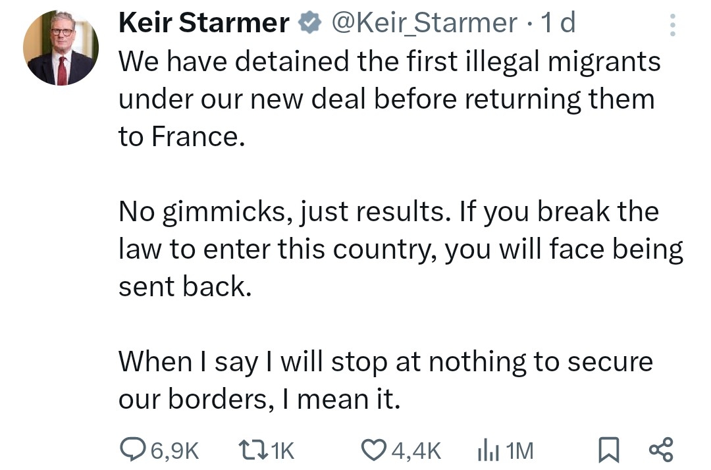Viewport: 711px width, 470px height.
Task: Click the share icon
Action: (x=661, y=450)
